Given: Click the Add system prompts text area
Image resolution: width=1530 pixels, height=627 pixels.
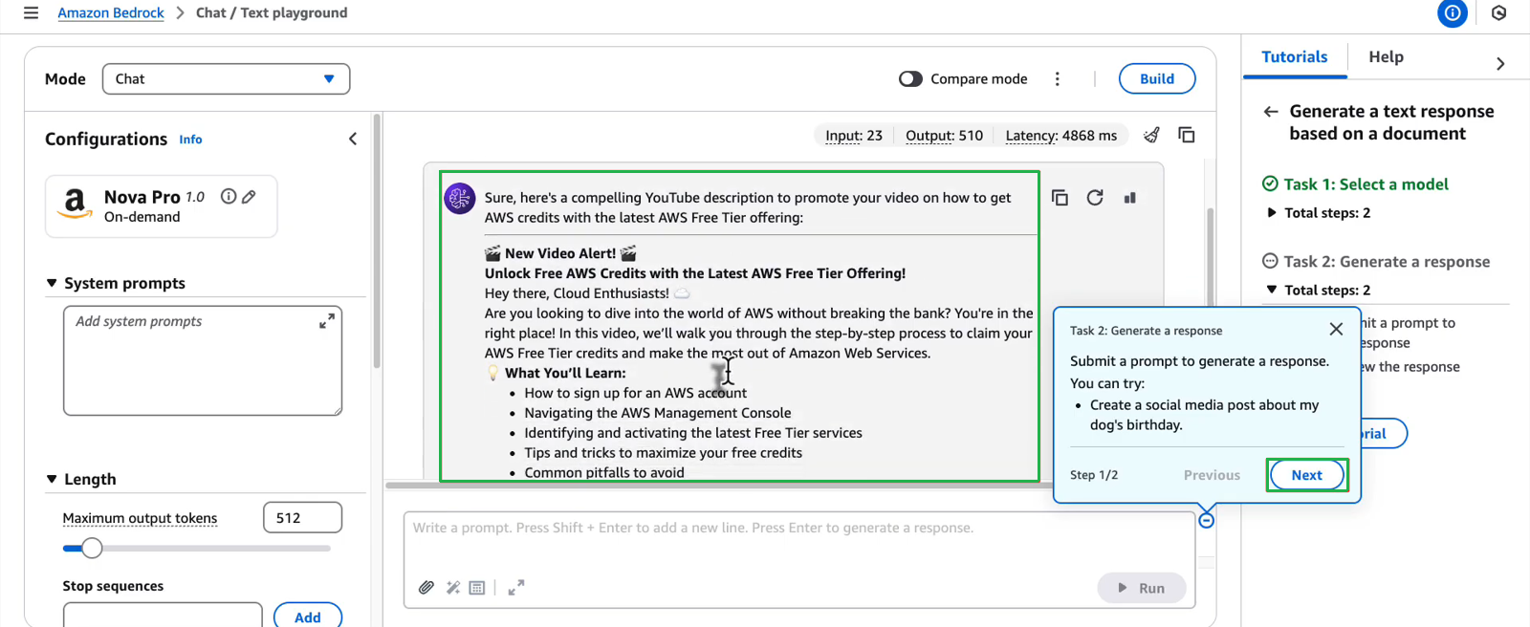Looking at the screenshot, I should coord(202,360).
